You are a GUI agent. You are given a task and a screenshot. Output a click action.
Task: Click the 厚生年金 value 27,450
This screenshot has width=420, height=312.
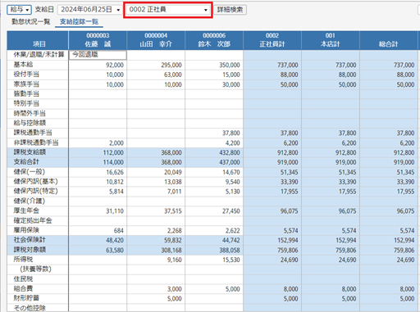231,211
